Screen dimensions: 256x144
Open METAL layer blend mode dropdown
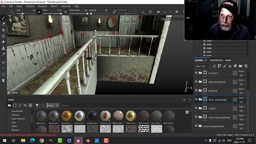click(x=242, y=98)
